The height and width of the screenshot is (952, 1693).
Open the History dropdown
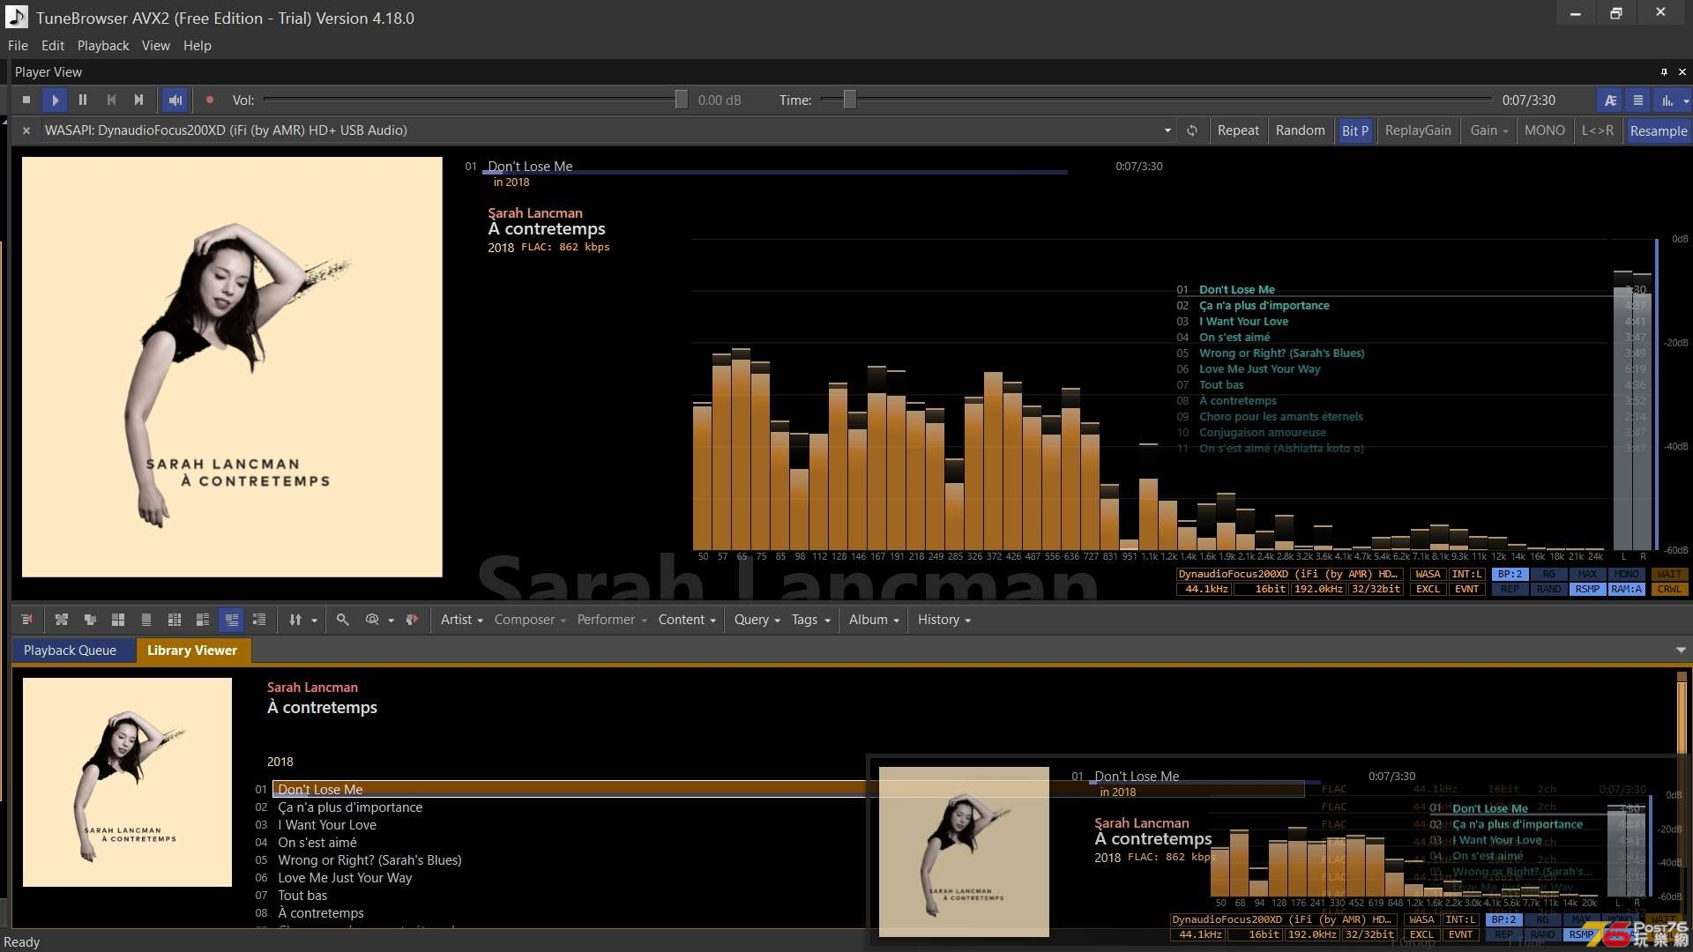click(x=943, y=620)
